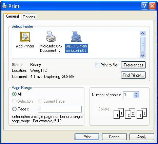Decrease number of copies with down arrow
158x144 pixels.
coord(136,96)
